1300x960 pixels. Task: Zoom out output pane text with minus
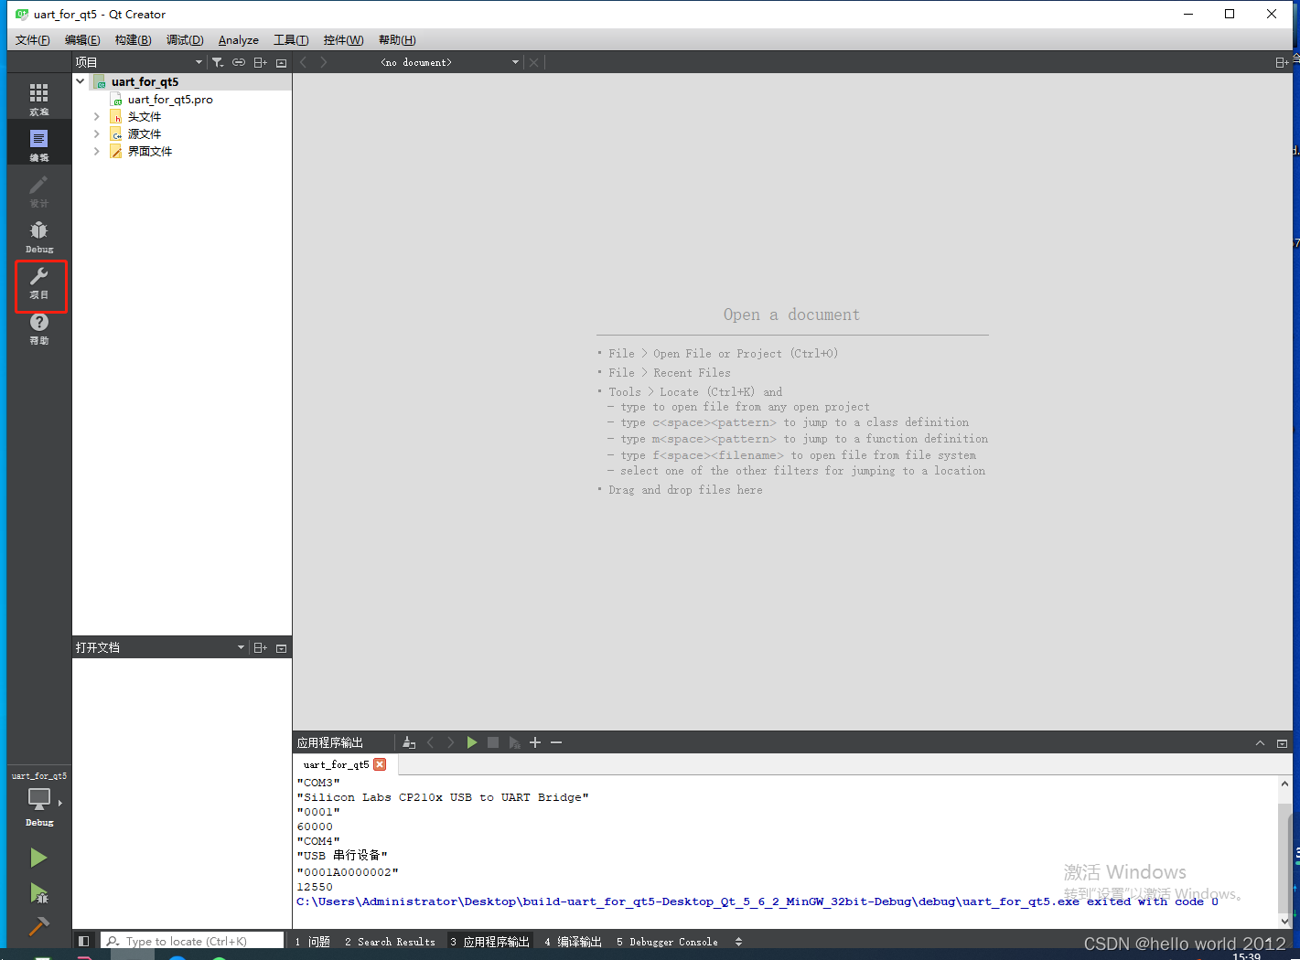click(x=556, y=742)
